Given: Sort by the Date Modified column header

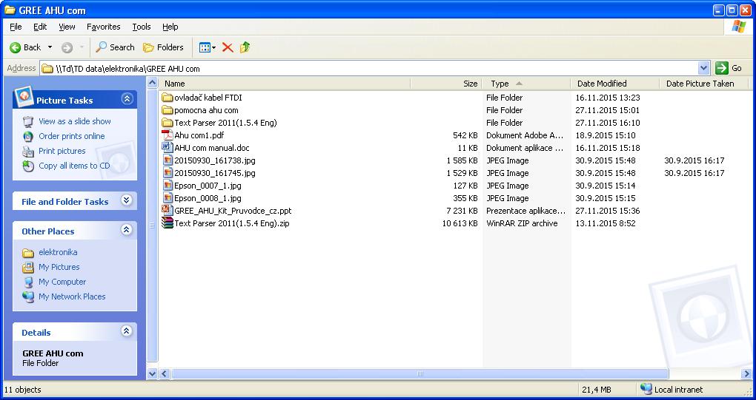Looking at the screenshot, I should click(614, 83).
